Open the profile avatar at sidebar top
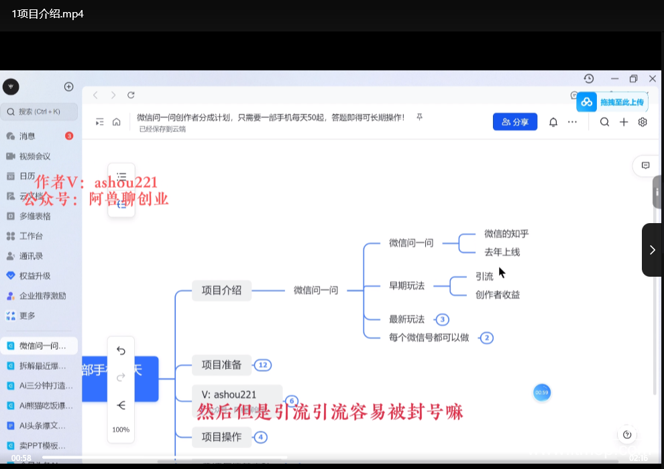 pyautogui.click(x=11, y=86)
